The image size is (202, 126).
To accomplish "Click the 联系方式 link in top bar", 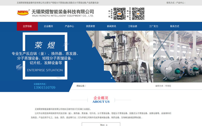I will tap(170, 3).
